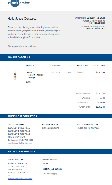Click the InSinkErator logo

coord(19,3)
